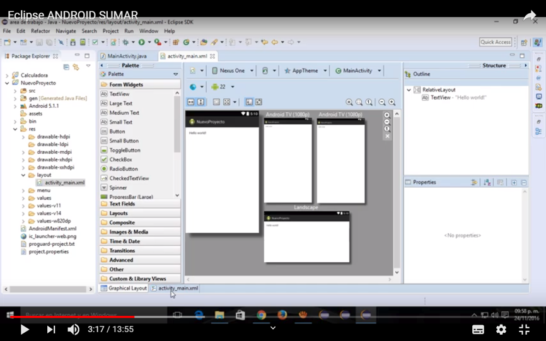Viewport: 546px width, 341px height.
Task: Click the Debug bug toolbar icon
Action: tap(125, 42)
